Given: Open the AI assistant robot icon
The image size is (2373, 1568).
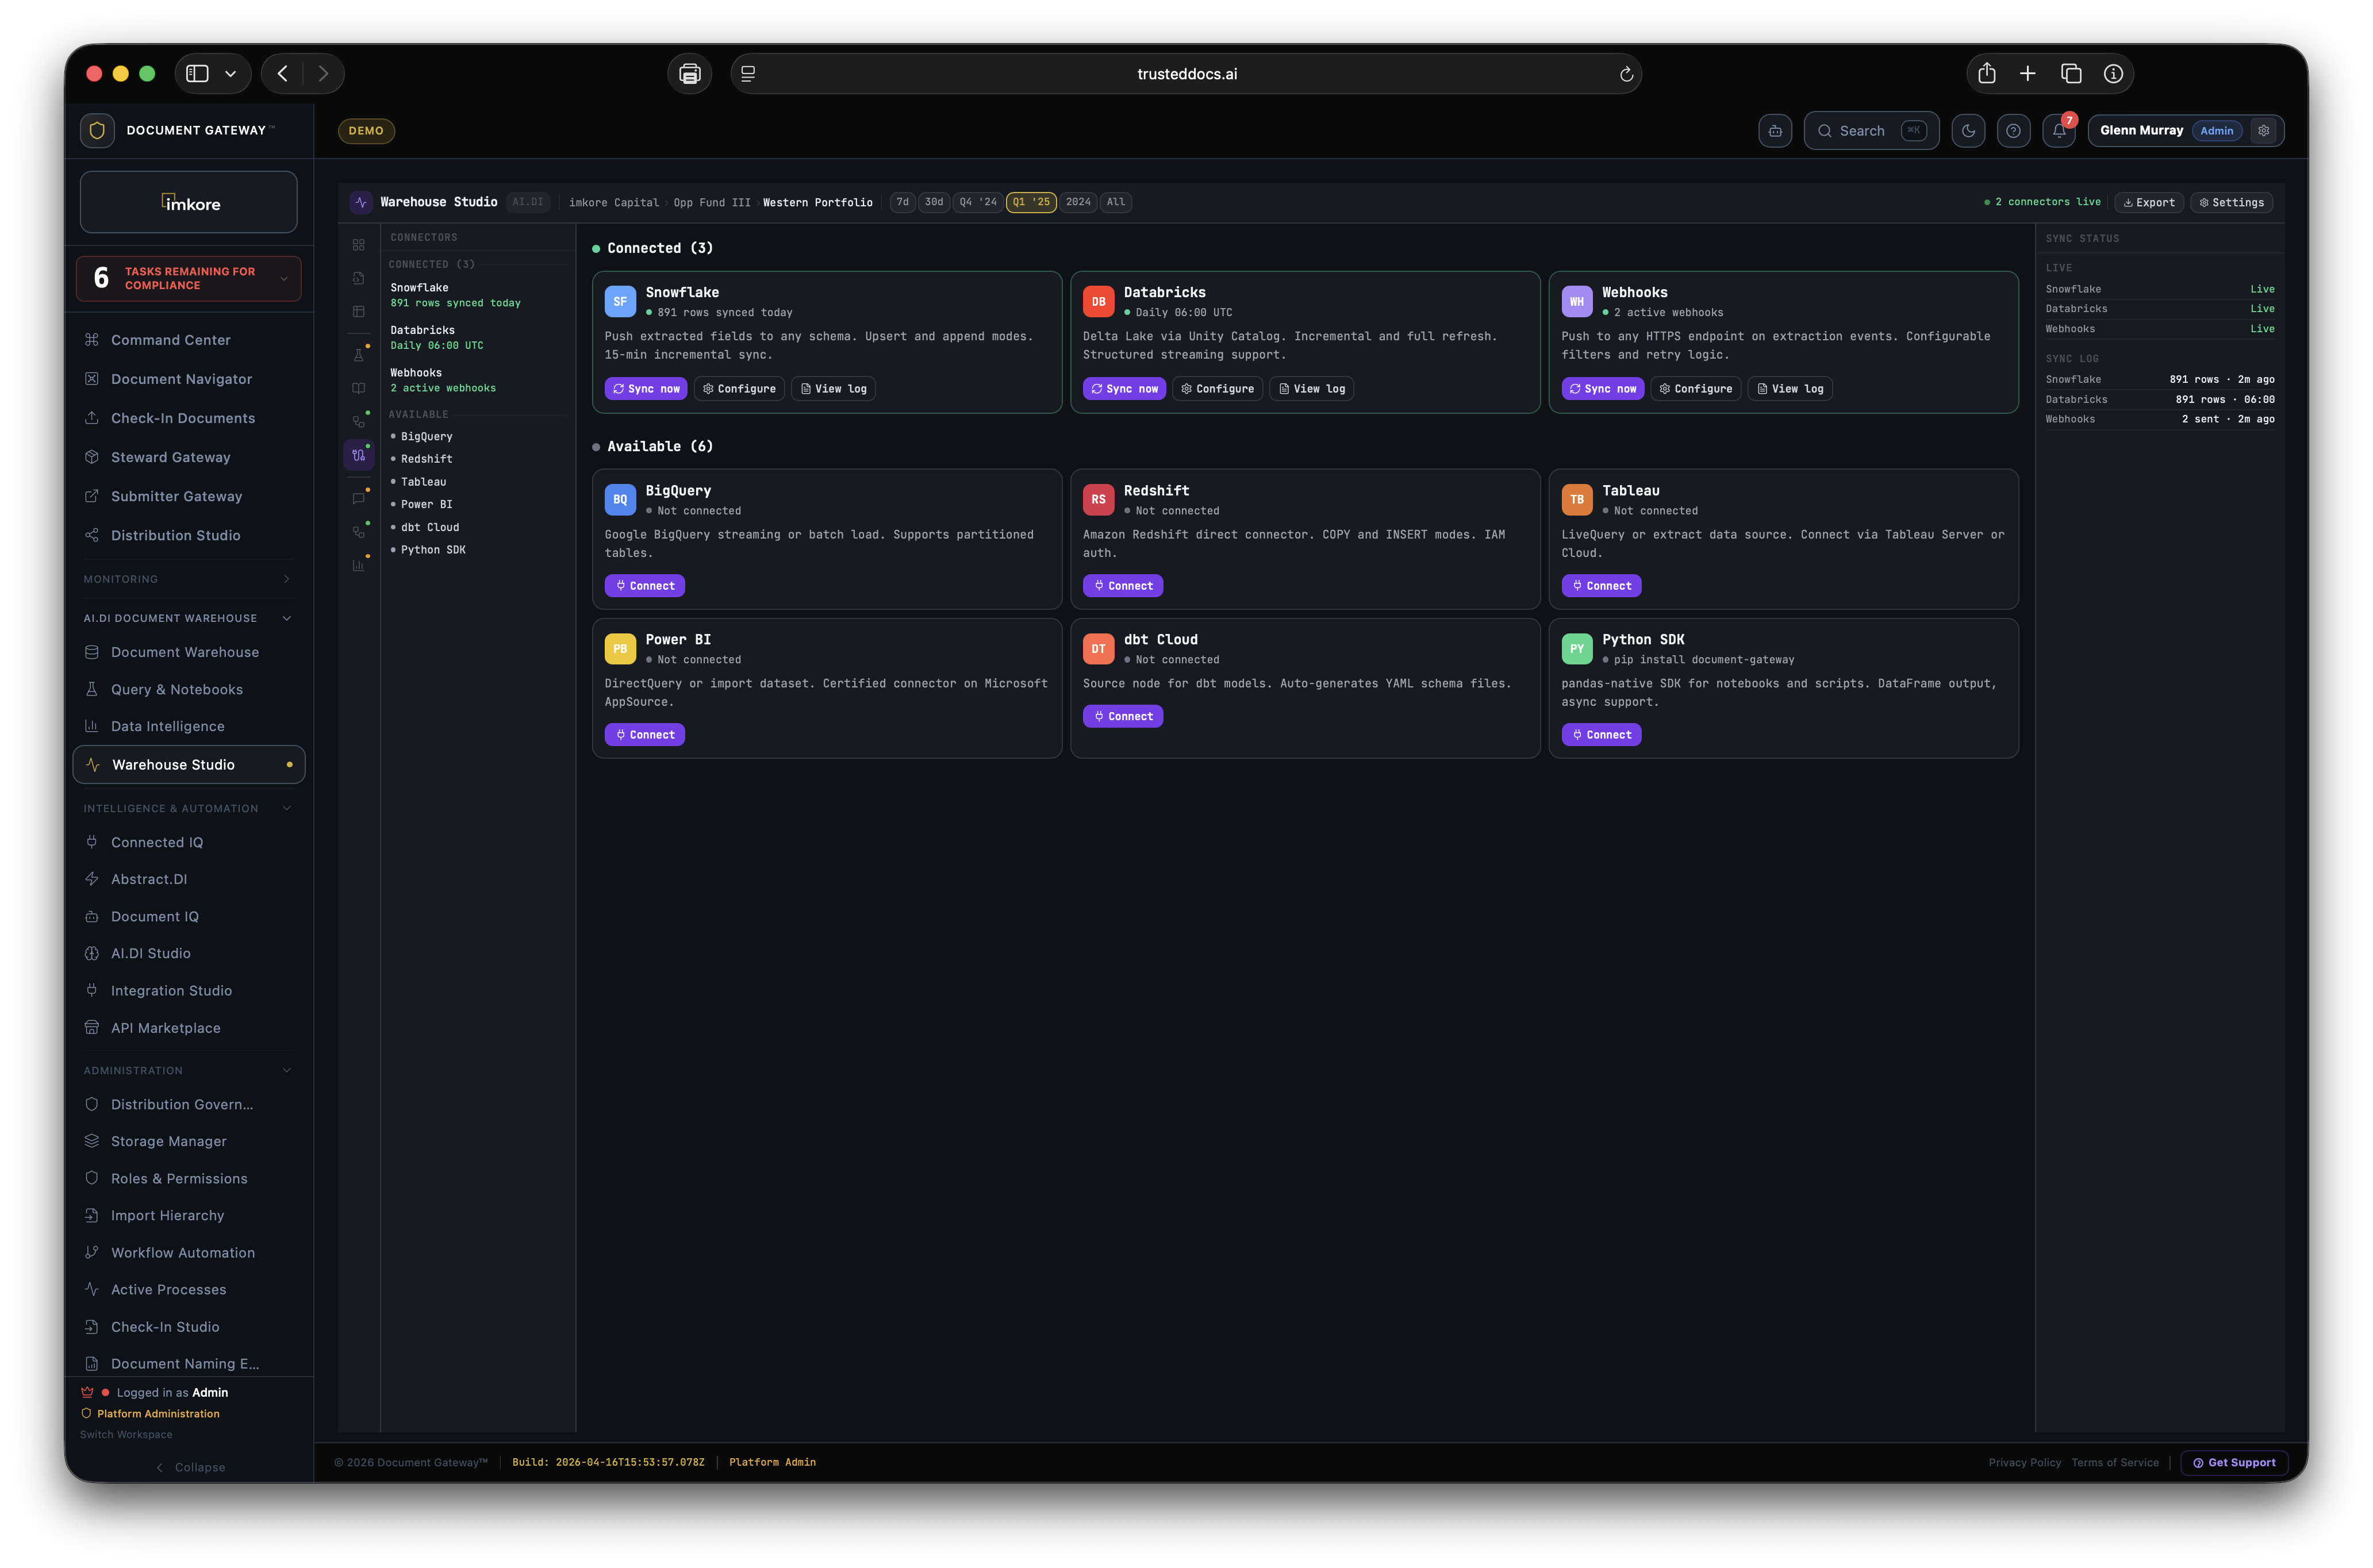Looking at the screenshot, I should point(1775,131).
